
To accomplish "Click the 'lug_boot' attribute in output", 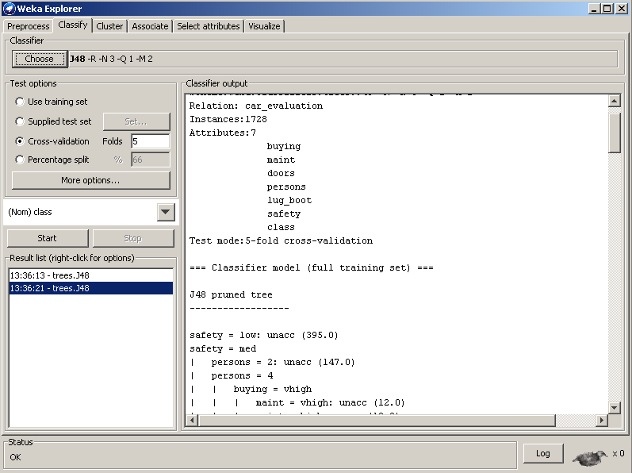I will coord(289,201).
